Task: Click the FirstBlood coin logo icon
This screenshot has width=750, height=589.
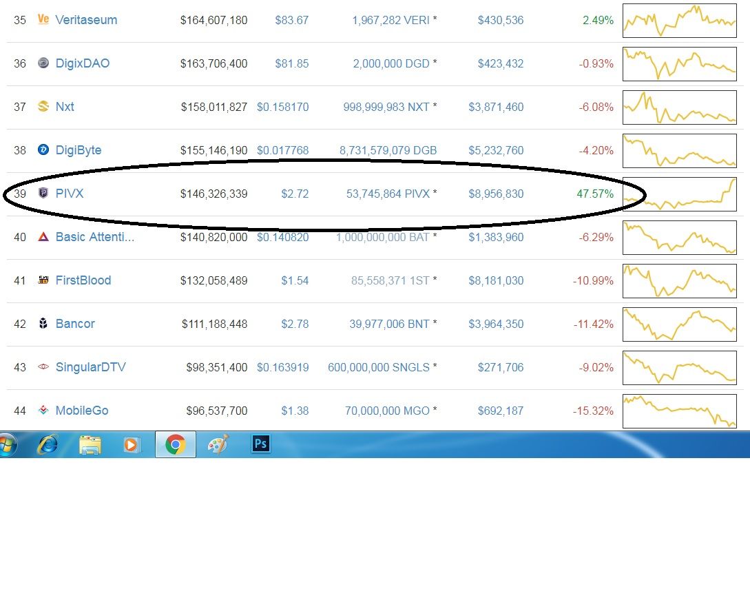Action: tap(43, 280)
